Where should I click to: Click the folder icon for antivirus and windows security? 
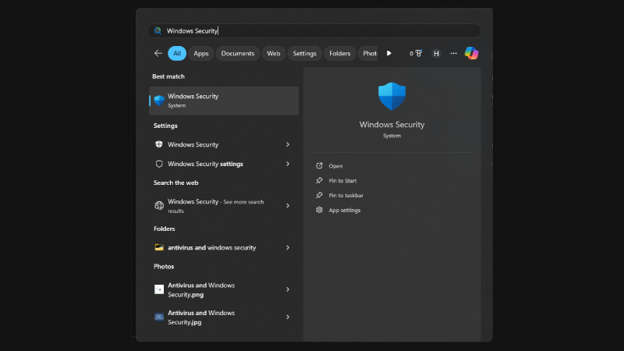[x=159, y=247]
